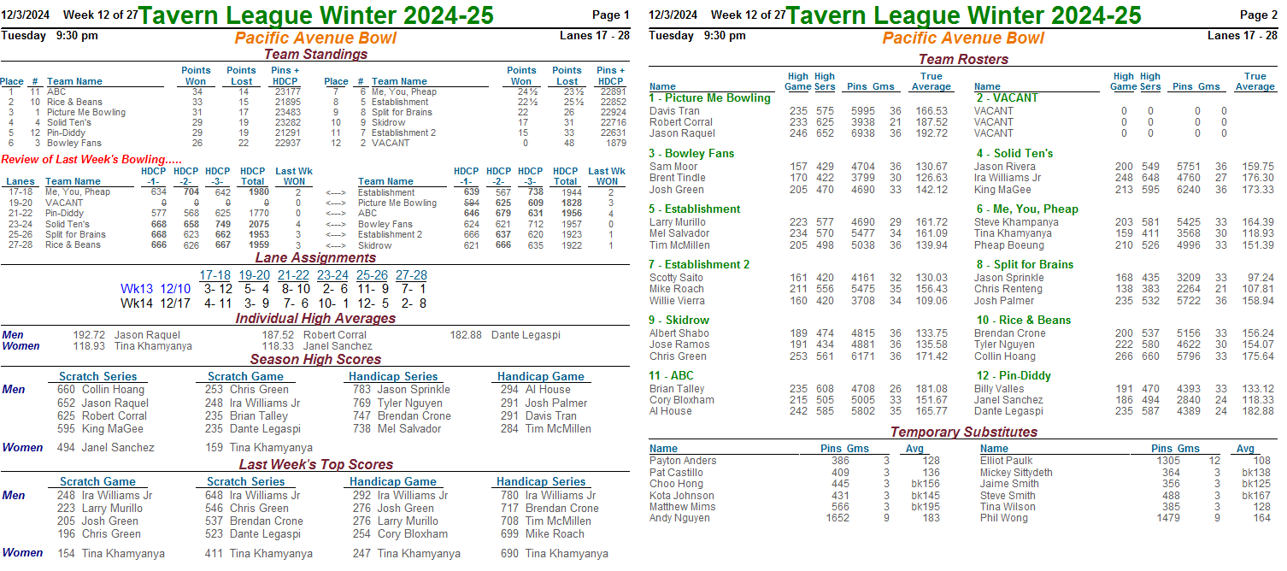Click roster player name 'Jason Rivera'
This screenshot has height=571, width=1287.
pyautogui.click(x=1005, y=167)
